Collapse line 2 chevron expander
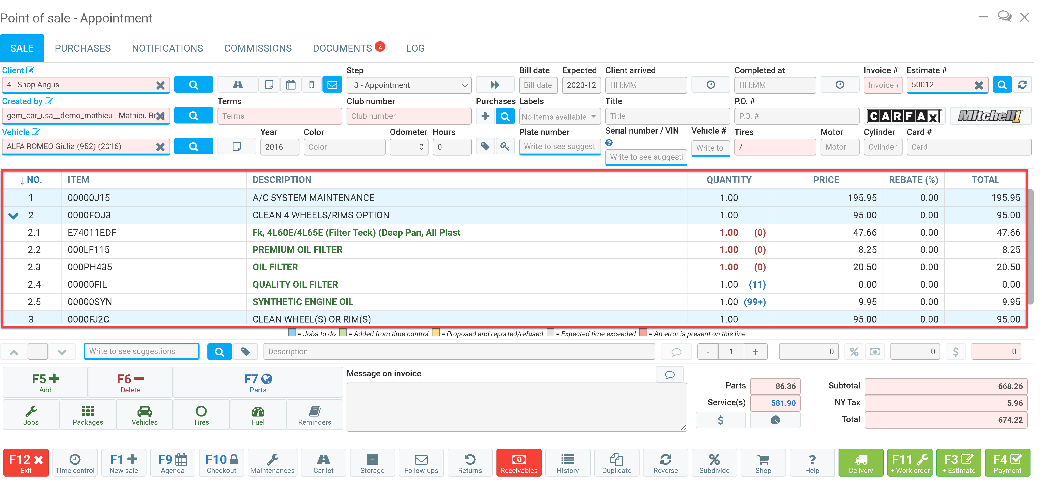The height and width of the screenshot is (485, 1042). pos(13,216)
